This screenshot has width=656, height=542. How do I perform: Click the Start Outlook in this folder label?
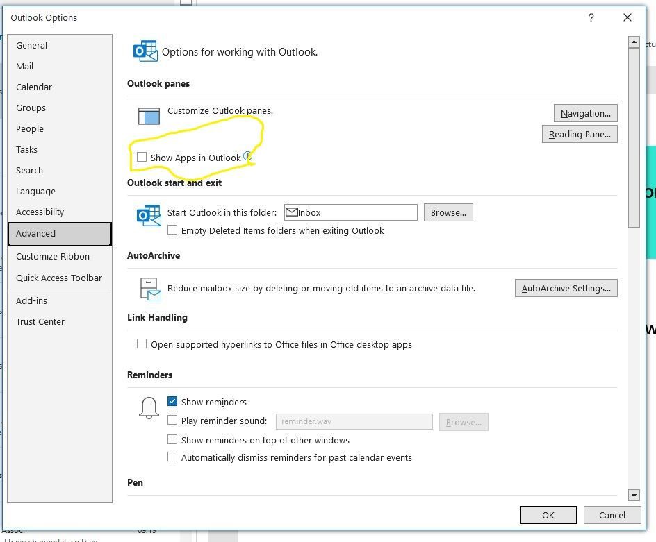coord(222,212)
